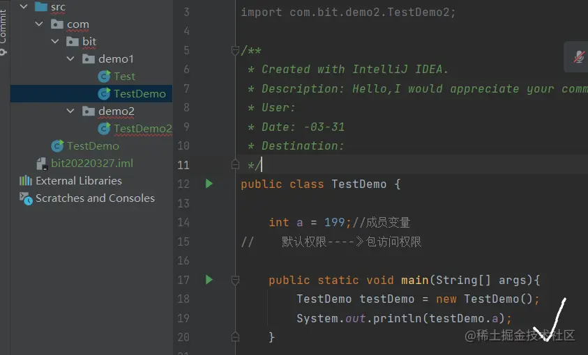Select the bit package label
Viewport: 588px width, 355px height.
click(x=89, y=42)
